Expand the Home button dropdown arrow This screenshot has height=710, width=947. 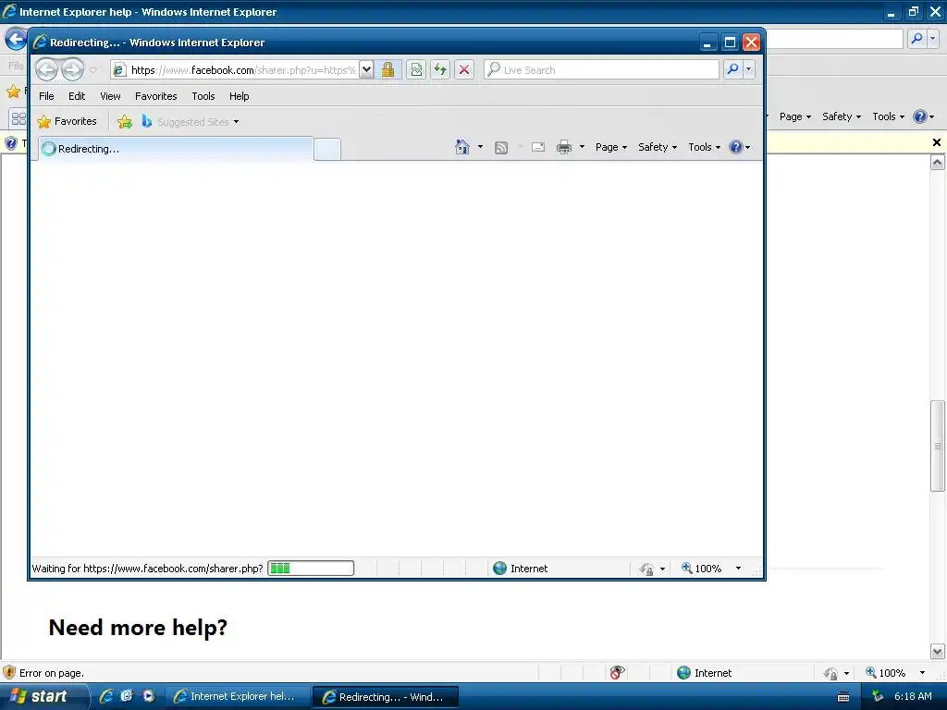pyautogui.click(x=480, y=147)
